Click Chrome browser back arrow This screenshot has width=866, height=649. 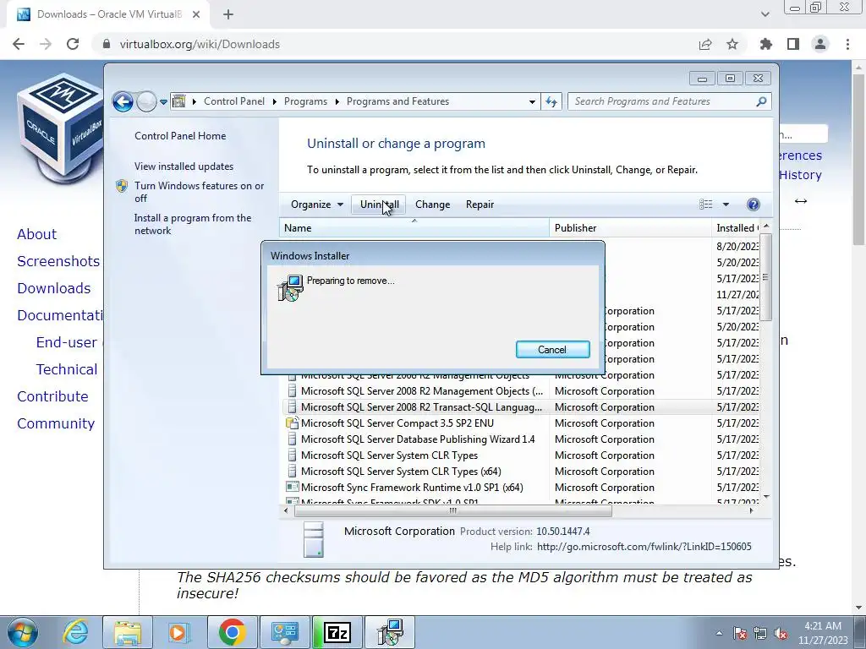tap(19, 44)
